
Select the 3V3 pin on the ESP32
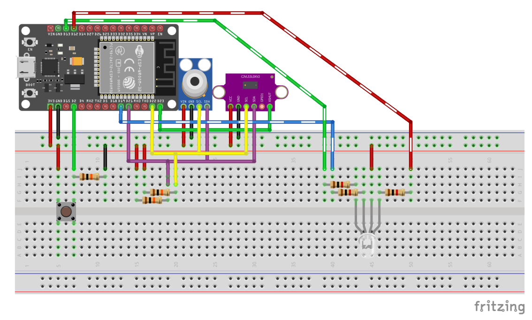point(50,107)
